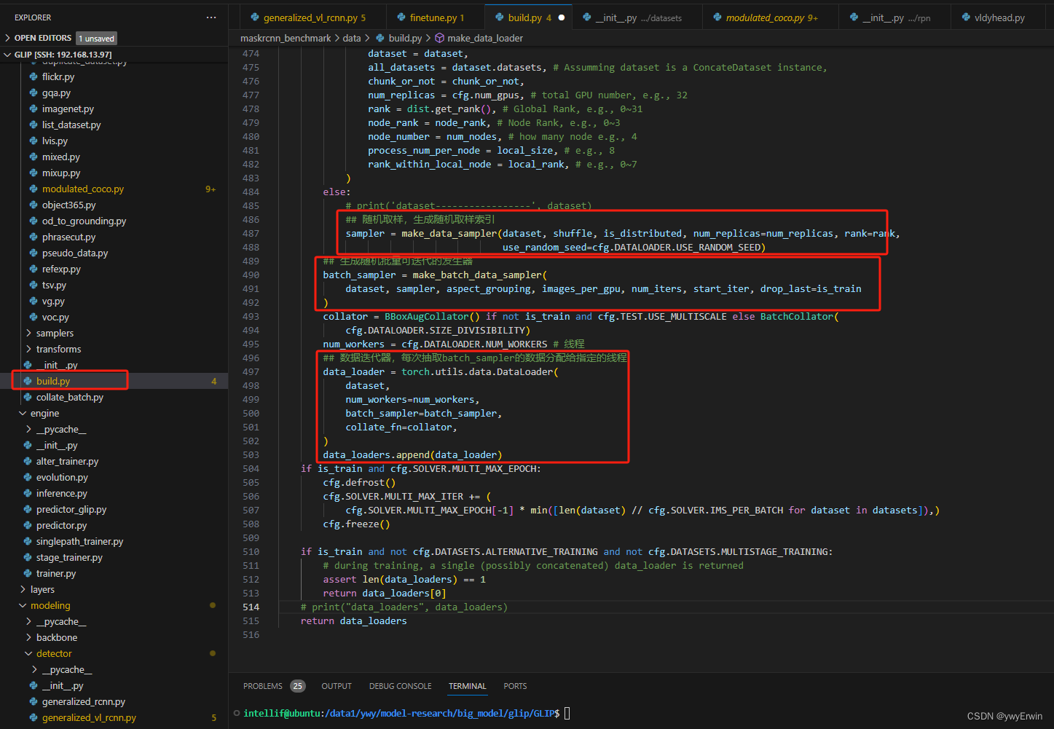This screenshot has width=1054, height=729.
Task: Collapse the detector folder
Action: pyautogui.click(x=28, y=653)
